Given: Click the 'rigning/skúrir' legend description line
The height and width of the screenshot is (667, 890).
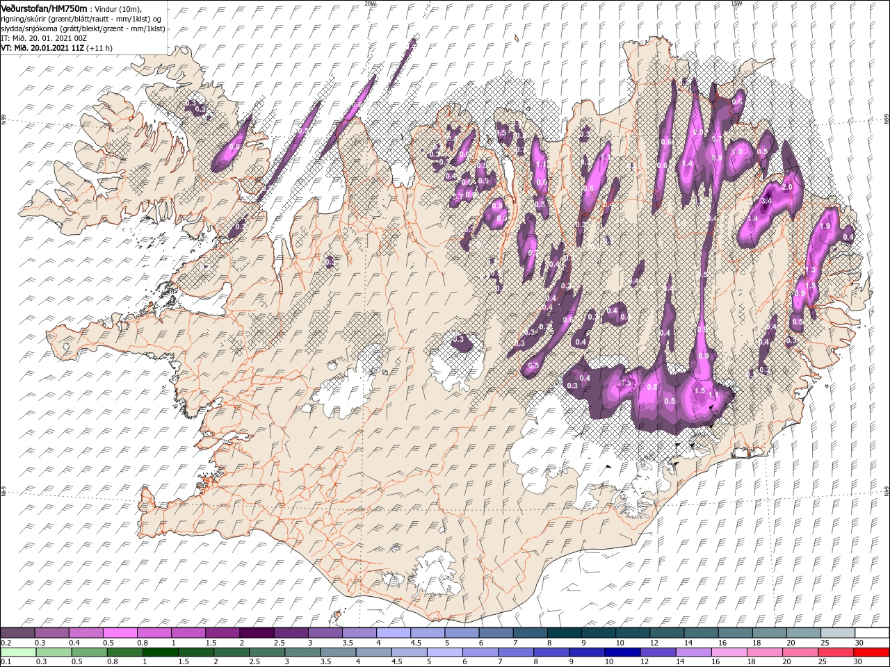Looking at the screenshot, I should tap(81, 19).
